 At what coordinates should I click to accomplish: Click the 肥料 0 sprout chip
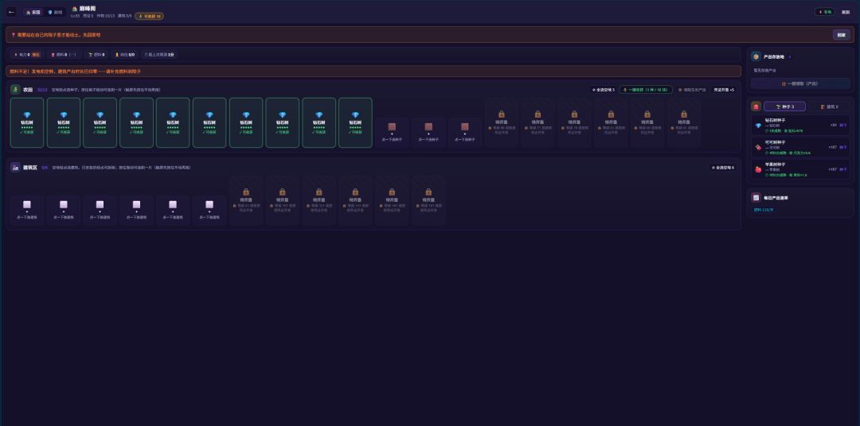(x=96, y=55)
